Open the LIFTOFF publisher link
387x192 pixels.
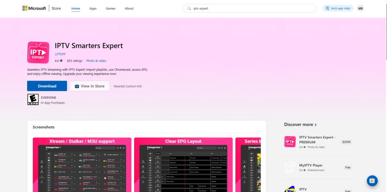[60, 54]
